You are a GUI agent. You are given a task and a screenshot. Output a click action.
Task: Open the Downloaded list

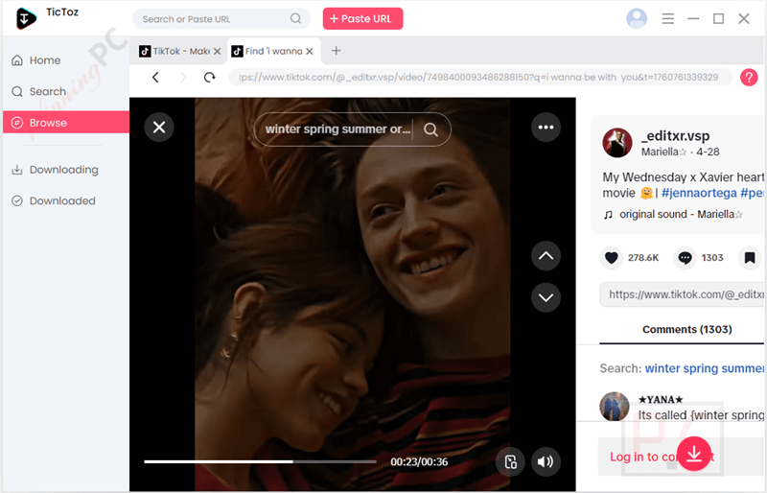tap(66, 200)
